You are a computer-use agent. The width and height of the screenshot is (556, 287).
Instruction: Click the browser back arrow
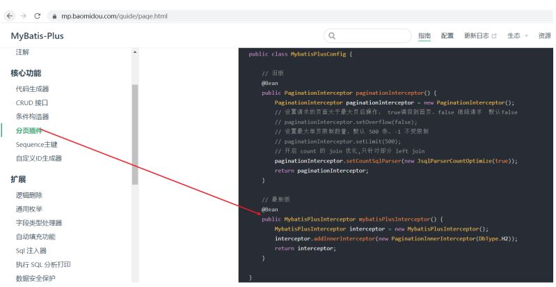coord(9,16)
